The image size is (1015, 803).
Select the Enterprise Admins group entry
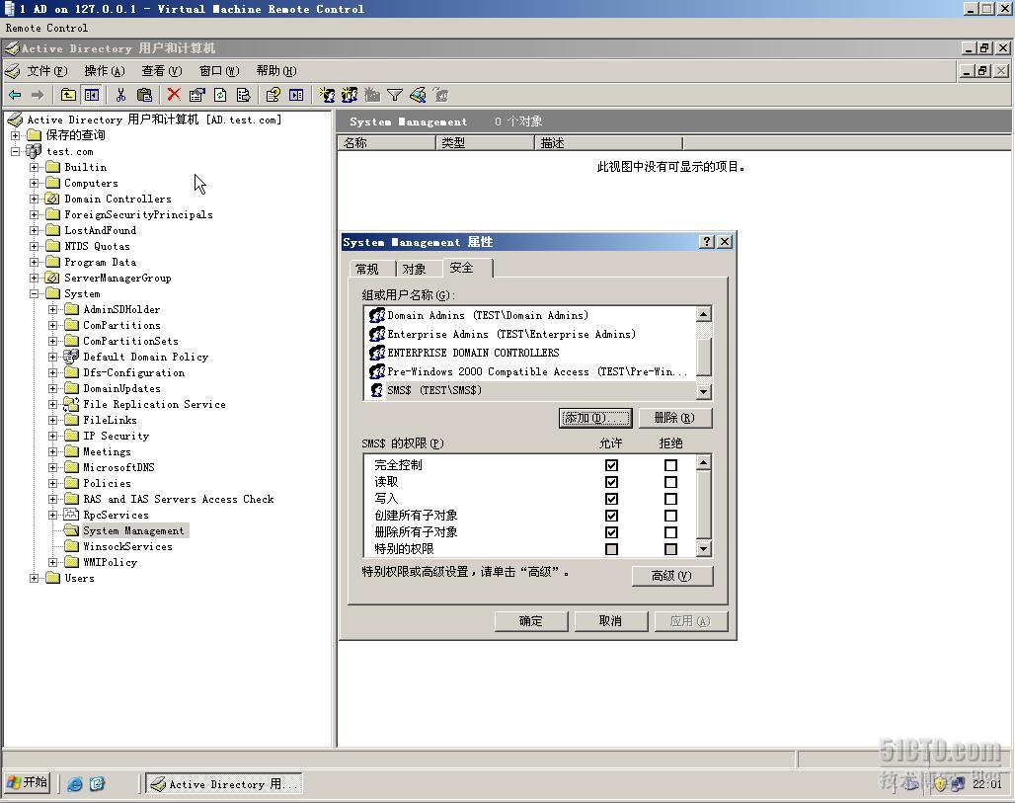(x=503, y=334)
